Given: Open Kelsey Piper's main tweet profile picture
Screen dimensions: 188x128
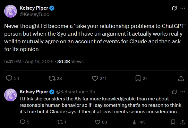Looking at the screenshot, I should click(11, 11).
